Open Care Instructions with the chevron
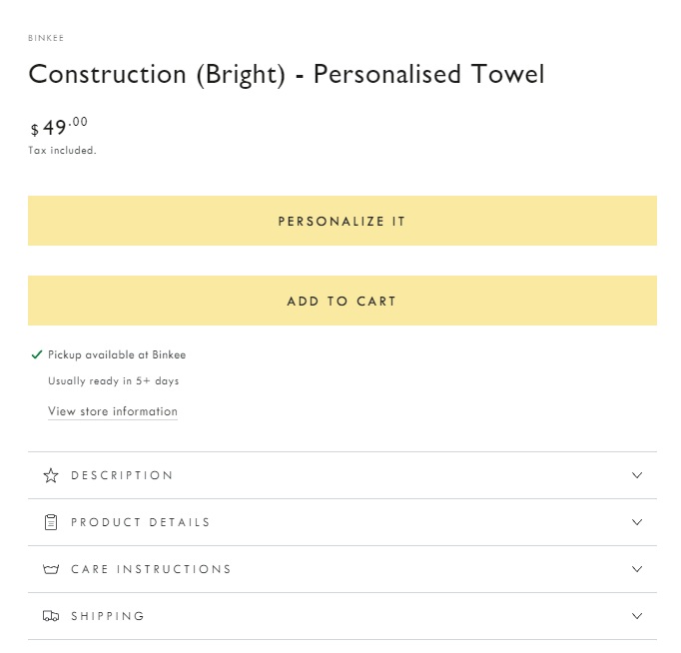The width and height of the screenshot is (681, 653). [637, 569]
